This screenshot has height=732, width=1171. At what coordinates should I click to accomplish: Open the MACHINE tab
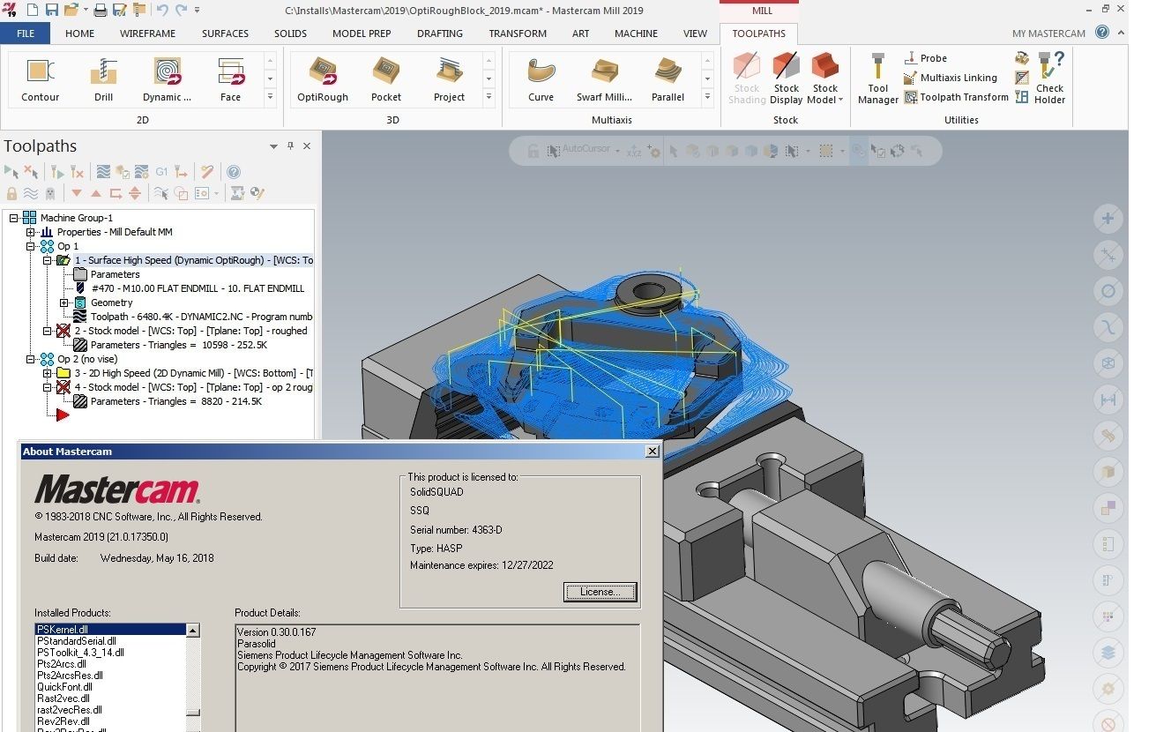pyautogui.click(x=636, y=34)
